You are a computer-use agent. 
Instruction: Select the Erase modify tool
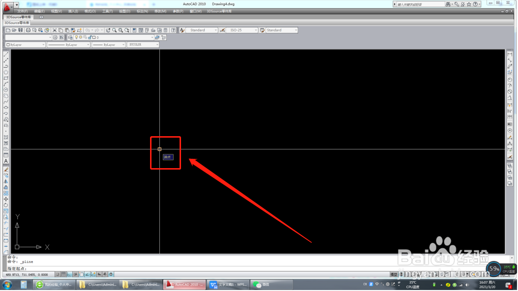pos(6,170)
